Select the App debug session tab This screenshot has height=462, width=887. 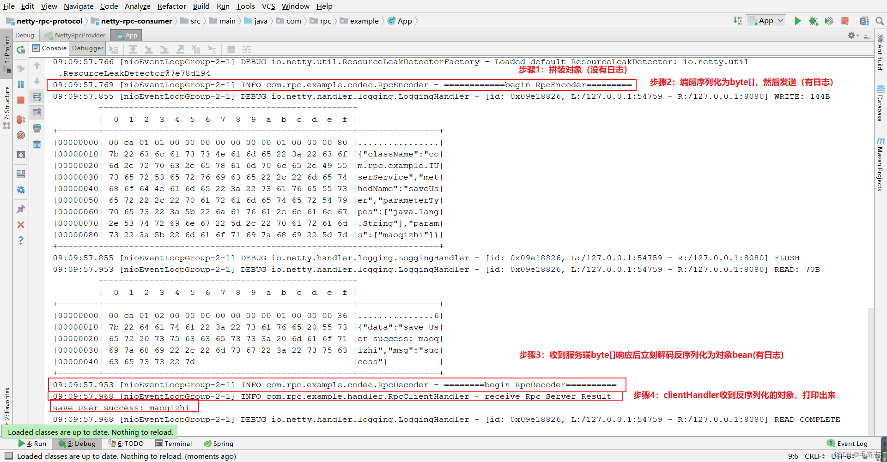pyautogui.click(x=127, y=35)
